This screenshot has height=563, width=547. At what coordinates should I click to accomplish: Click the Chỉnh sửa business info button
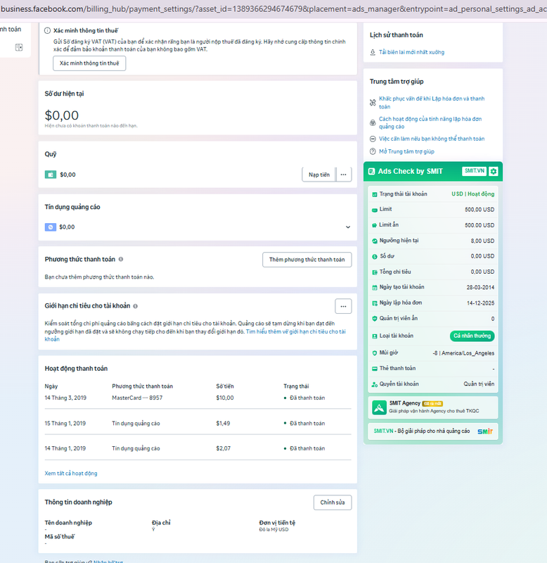click(x=333, y=502)
